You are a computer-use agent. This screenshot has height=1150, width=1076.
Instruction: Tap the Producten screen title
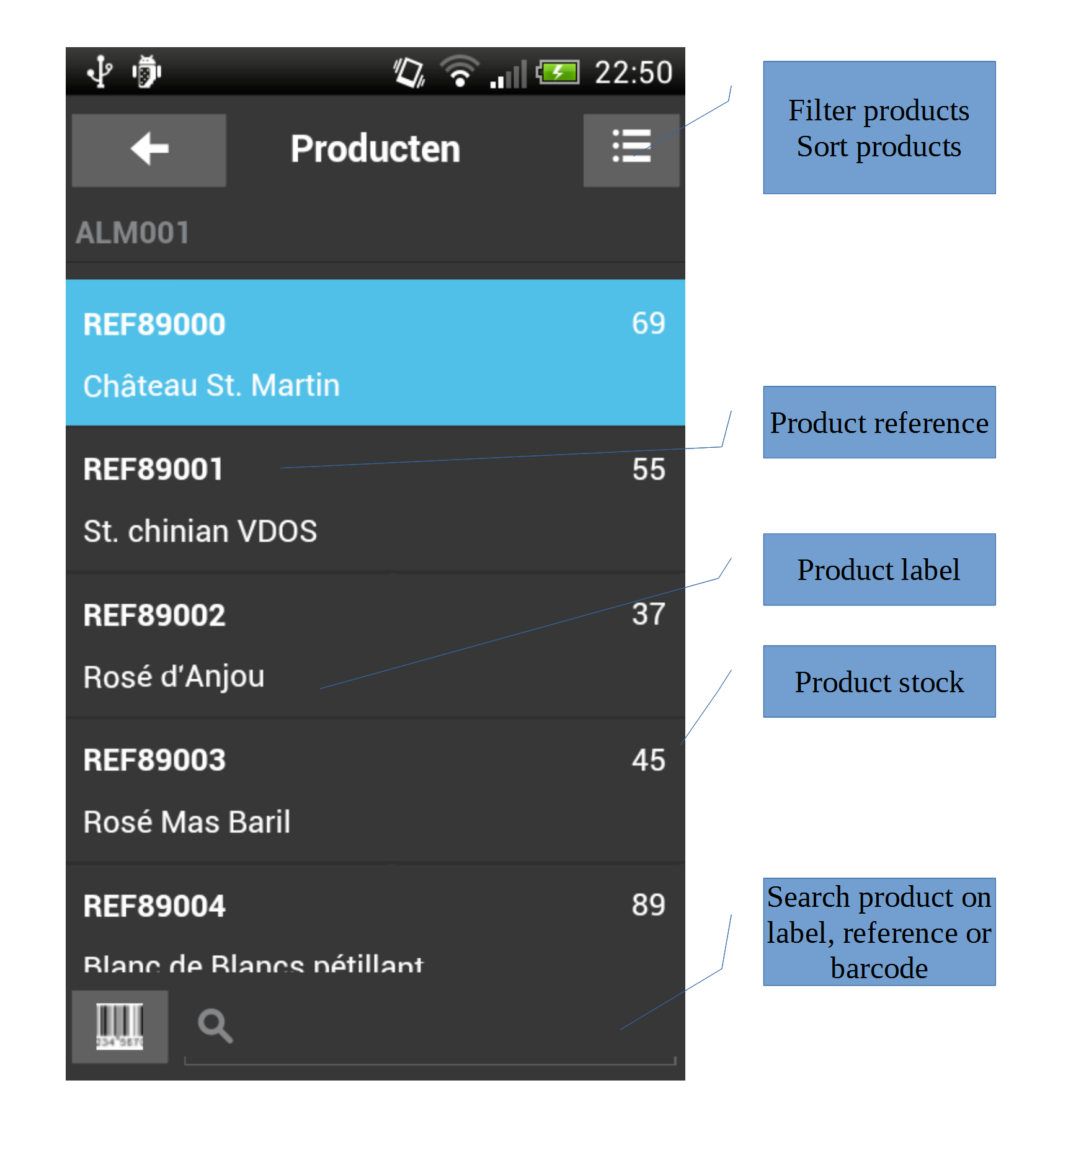pyautogui.click(x=375, y=149)
